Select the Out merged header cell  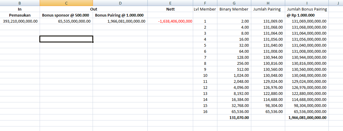[94, 9]
